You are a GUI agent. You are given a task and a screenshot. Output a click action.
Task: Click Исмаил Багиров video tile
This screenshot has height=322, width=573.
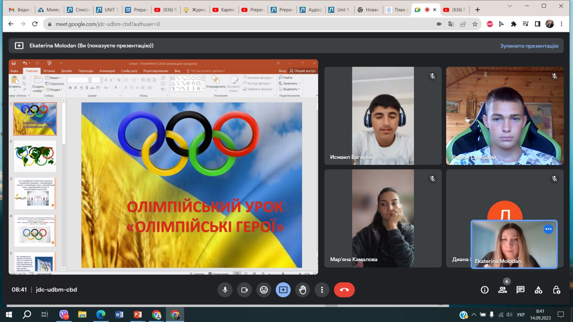[x=383, y=116]
